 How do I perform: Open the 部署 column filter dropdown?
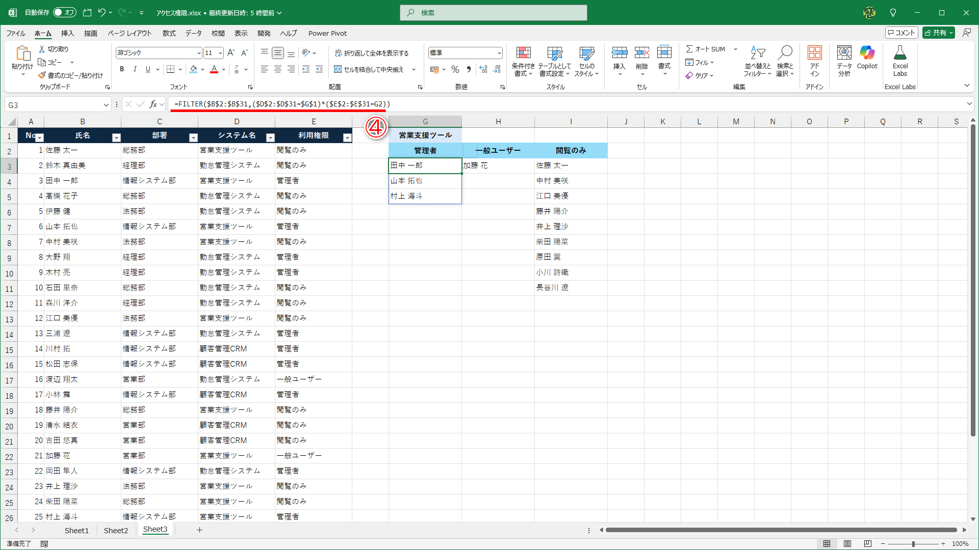coord(193,137)
